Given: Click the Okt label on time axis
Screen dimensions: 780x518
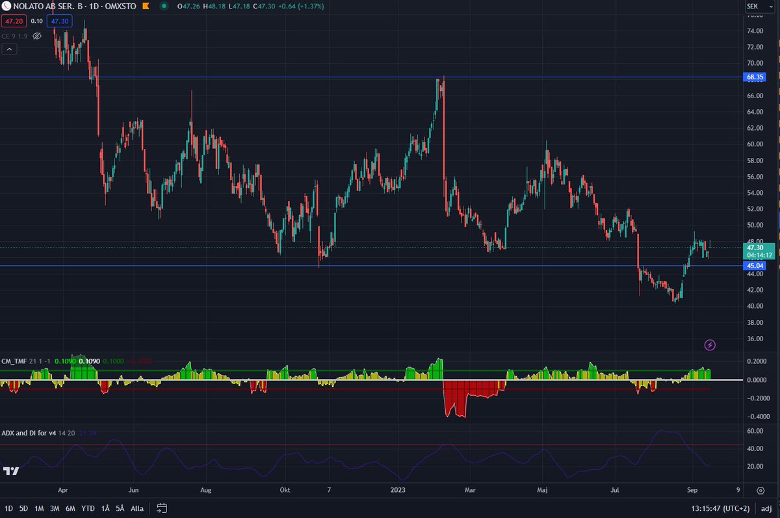Looking at the screenshot, I should 284,490.
